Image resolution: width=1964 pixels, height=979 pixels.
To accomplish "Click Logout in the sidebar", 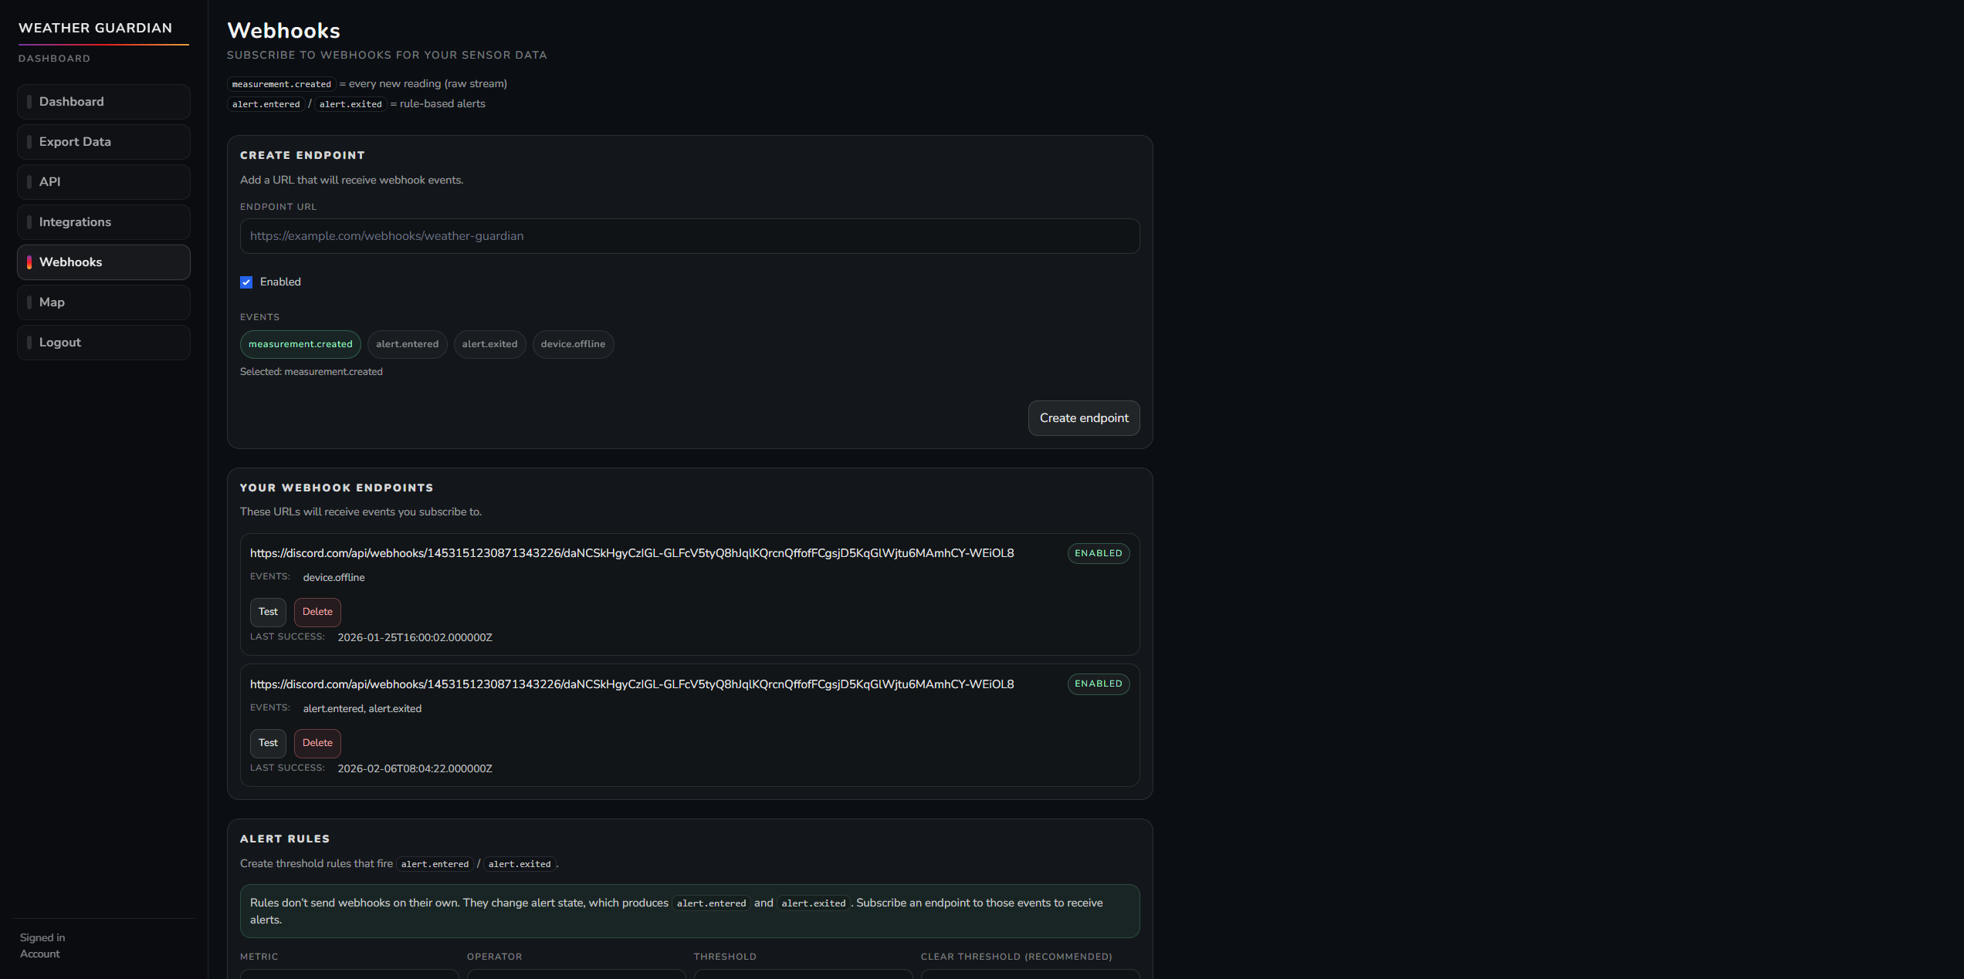I will [x=103, y=343].
